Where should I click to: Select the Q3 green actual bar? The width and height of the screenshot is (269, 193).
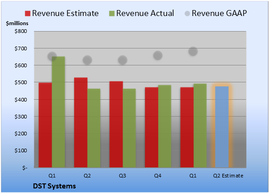(x=129, y=128)
